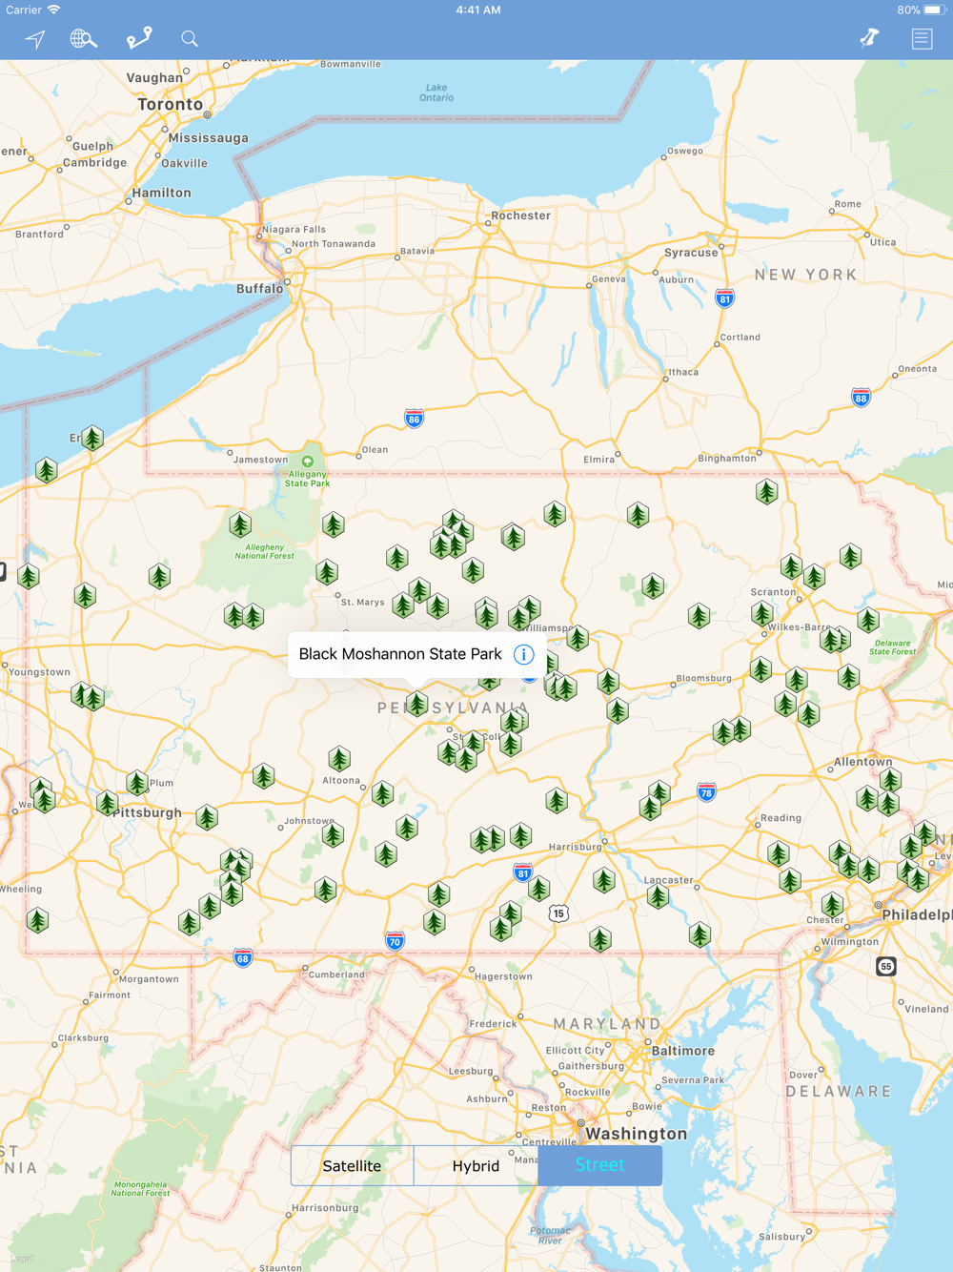
Task: Select the Black Moshannon State Park callout title
Action: point(400,654)
